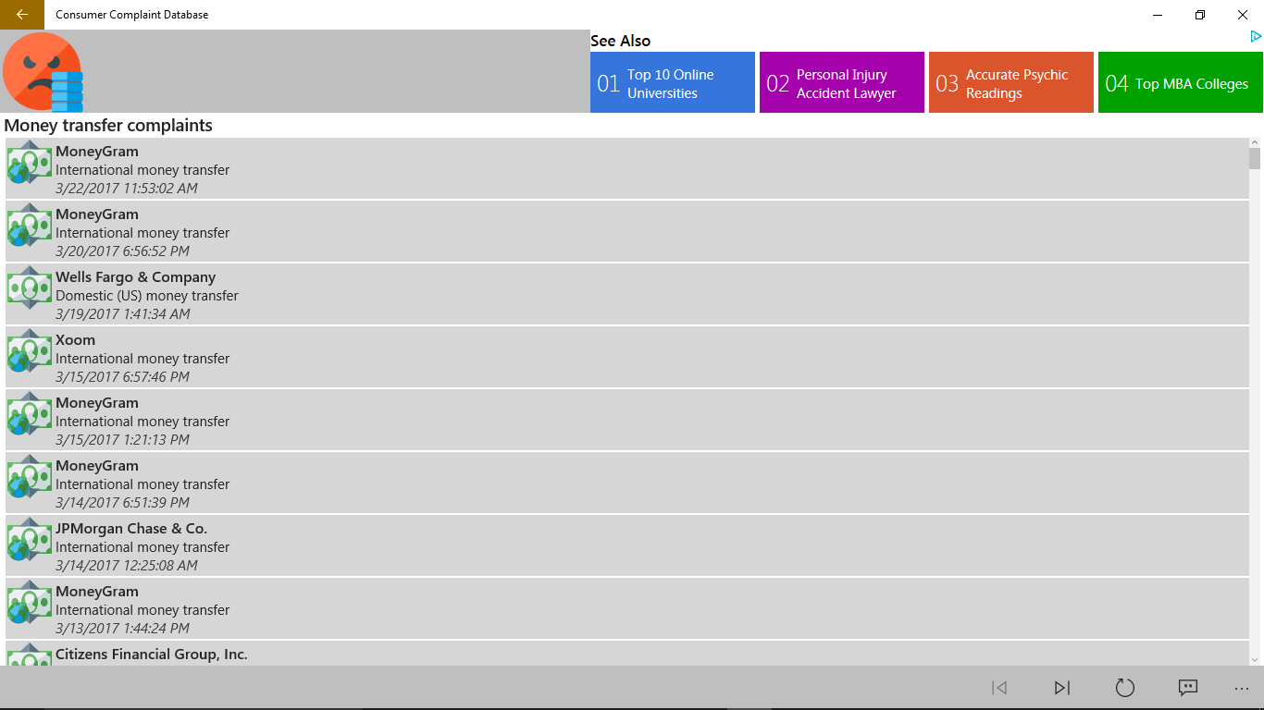Viewport: 1264px width, 710px height.
Task: Select Citizens Financial Group, Inc. complaint
Action: 627,654
